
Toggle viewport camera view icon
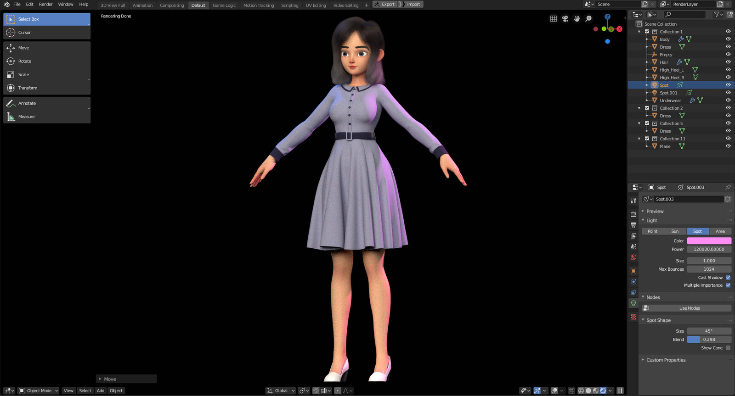565,19
